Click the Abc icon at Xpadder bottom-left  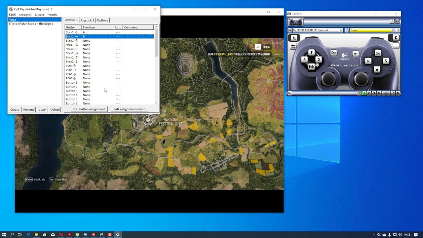click(x=289, y=93)
